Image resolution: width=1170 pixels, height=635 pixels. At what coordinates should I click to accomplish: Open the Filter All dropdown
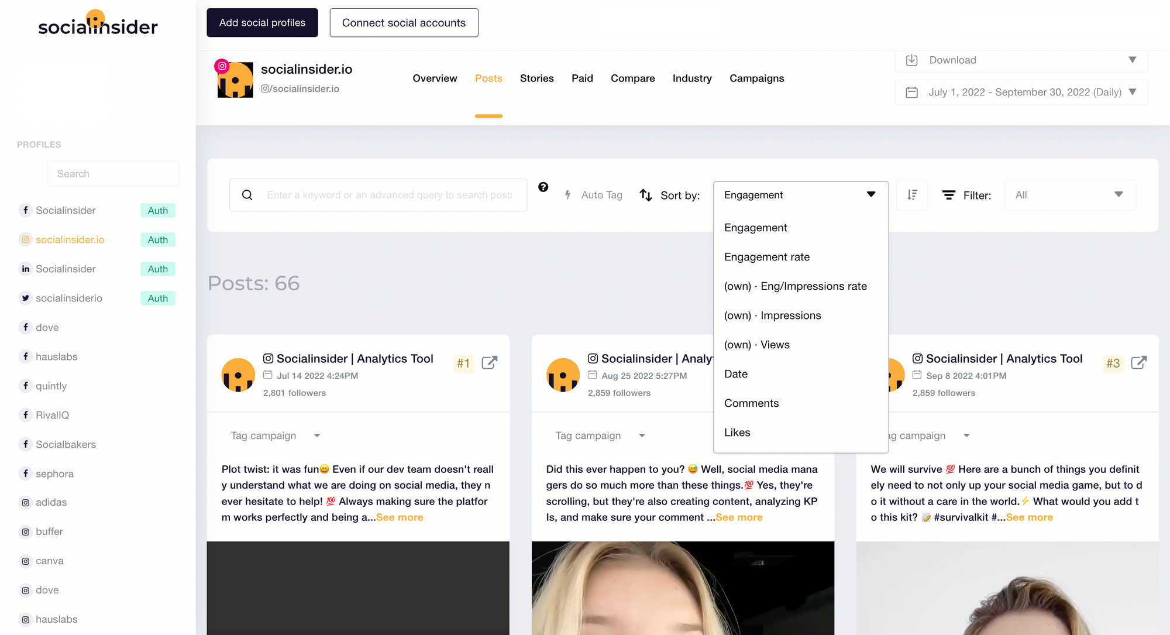click(x=1070, y=195)
